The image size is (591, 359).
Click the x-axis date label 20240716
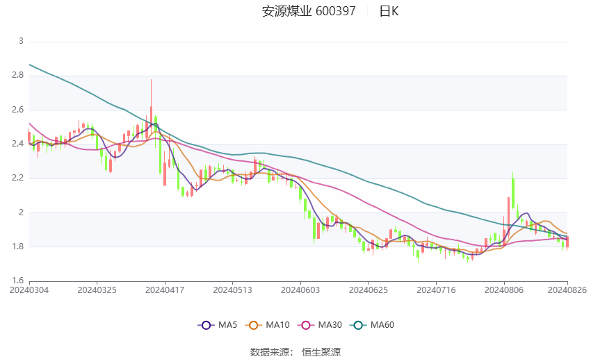(x=436, y=290)
